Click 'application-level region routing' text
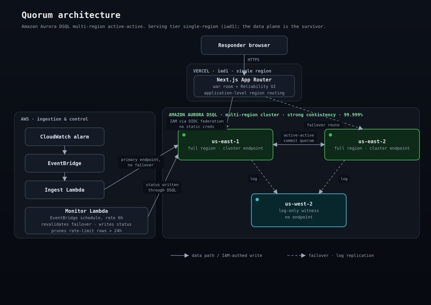The width and height of the screenshot is (431, 305). (x=244, y=93)
